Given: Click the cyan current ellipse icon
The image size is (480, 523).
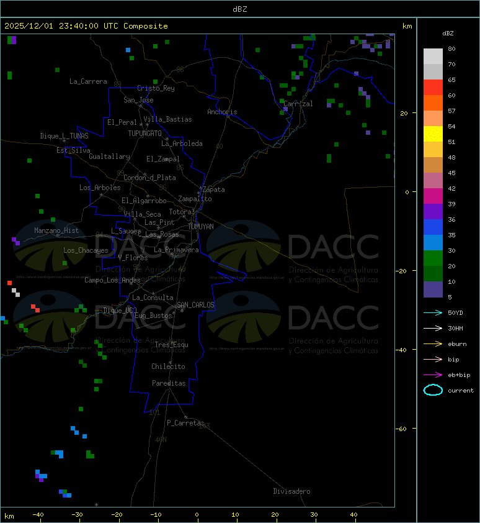Looking at the screenshot, I should click(433, 390).
